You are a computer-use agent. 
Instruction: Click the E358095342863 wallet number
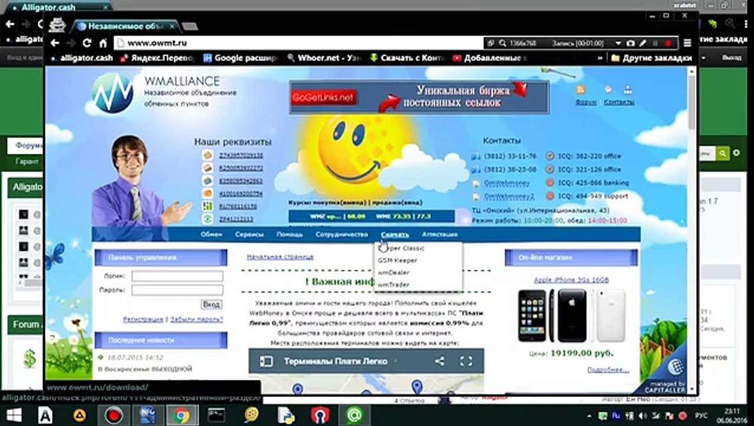(240, 181)
